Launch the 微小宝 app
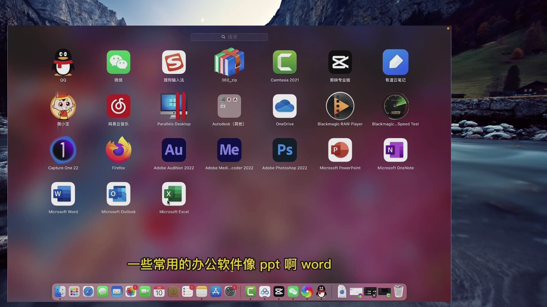Screen dimensions: 547x307 click(63, 106)
